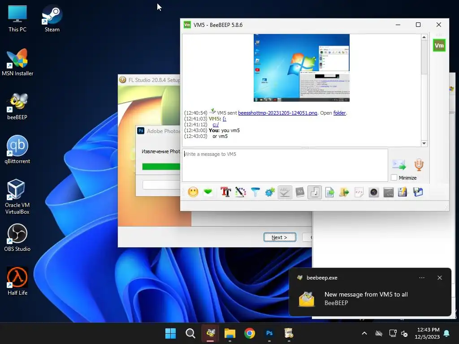This screenshot has width=459, height=344.
Task: Click the code snippet icon in BeeBEEP toolbar
Action: coord(359,192)
